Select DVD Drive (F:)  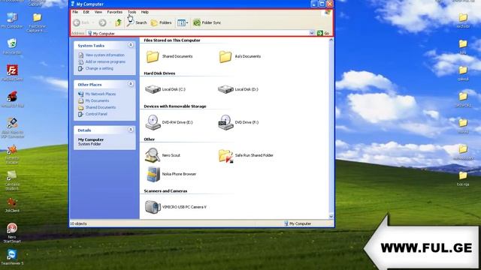tap(238, 122)
